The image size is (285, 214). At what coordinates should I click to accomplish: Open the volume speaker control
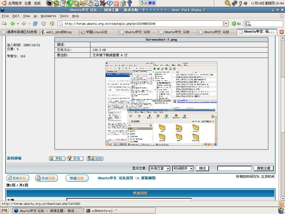[246, 3]
